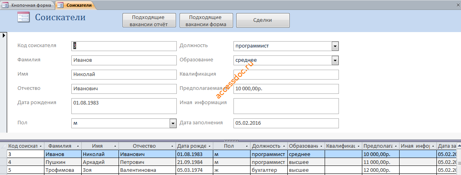Open the Дата рождения column filter arrow
Screen dimensions: 461x175
[x=209, y=146]
